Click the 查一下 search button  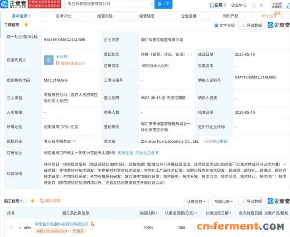163,5
